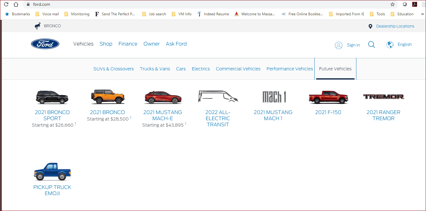Open site search magnifier icon
426x211 pixels.
pyautogui.click(x=371, y=45)
